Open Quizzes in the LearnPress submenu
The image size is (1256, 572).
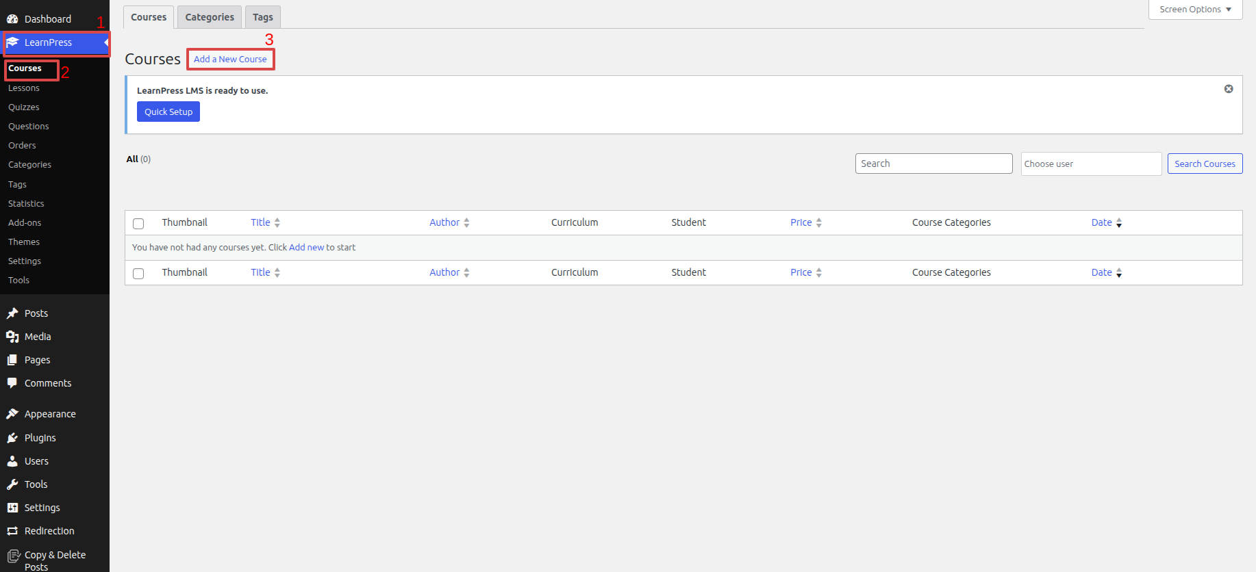[x=24, y=107]
